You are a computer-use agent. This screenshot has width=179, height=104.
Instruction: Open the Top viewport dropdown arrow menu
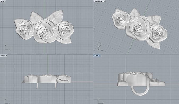[x=5, y=1]
